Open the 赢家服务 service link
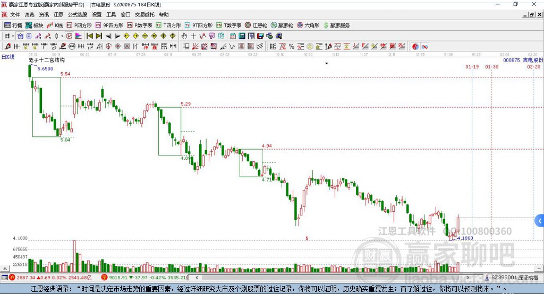Image resolution: width=544 pixels, height=294 pixels. pyautogui.click(x=336, y=25)
